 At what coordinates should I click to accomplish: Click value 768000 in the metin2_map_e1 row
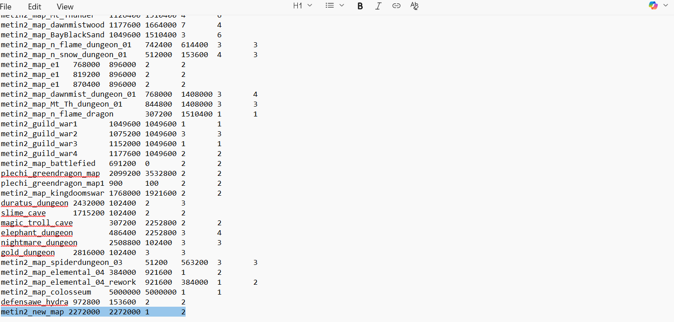click(87, 64)
